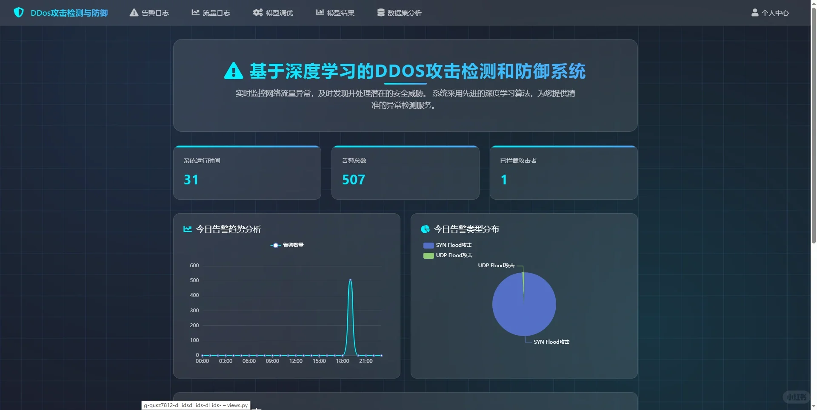Click the warning triangle in the page title
Viewport: 817px width, 410px height.
click(232, 71)
